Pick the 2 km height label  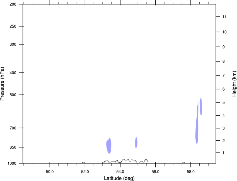point(224,141)
